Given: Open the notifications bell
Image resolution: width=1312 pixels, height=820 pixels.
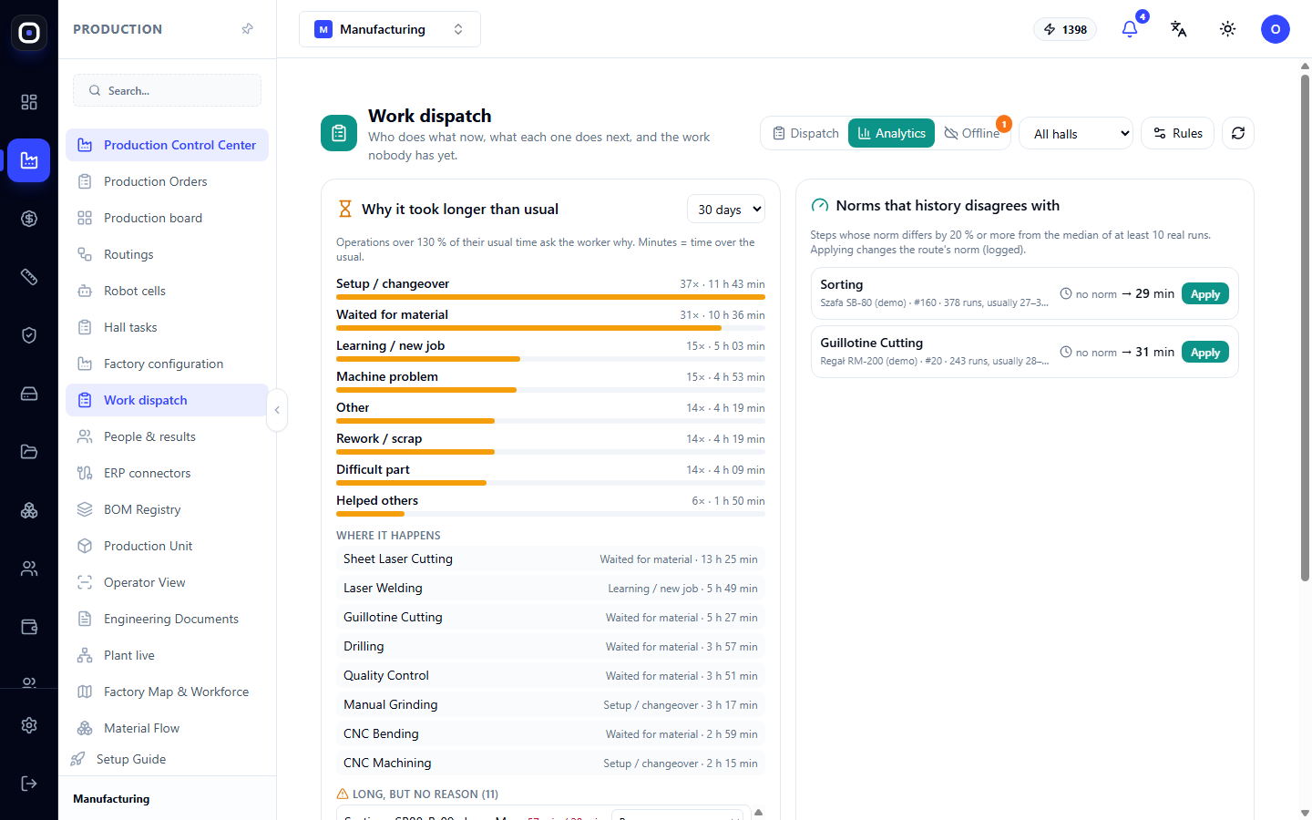Looking at the screenshot, I should tap(1130, 29).
